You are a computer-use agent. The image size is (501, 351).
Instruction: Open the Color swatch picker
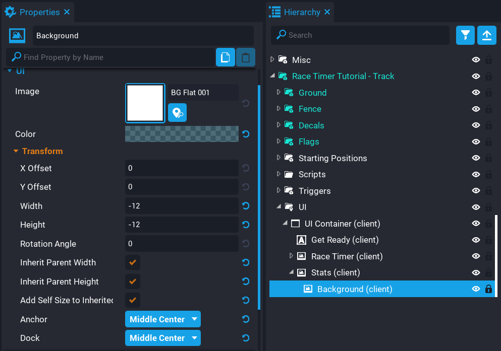point(182,134)
